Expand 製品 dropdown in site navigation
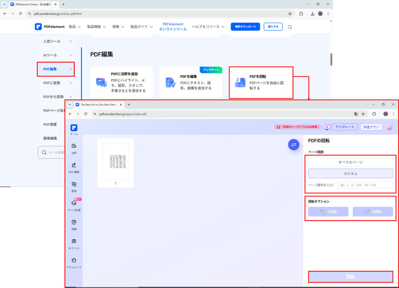399x288 pixels. tap(75, 27)
